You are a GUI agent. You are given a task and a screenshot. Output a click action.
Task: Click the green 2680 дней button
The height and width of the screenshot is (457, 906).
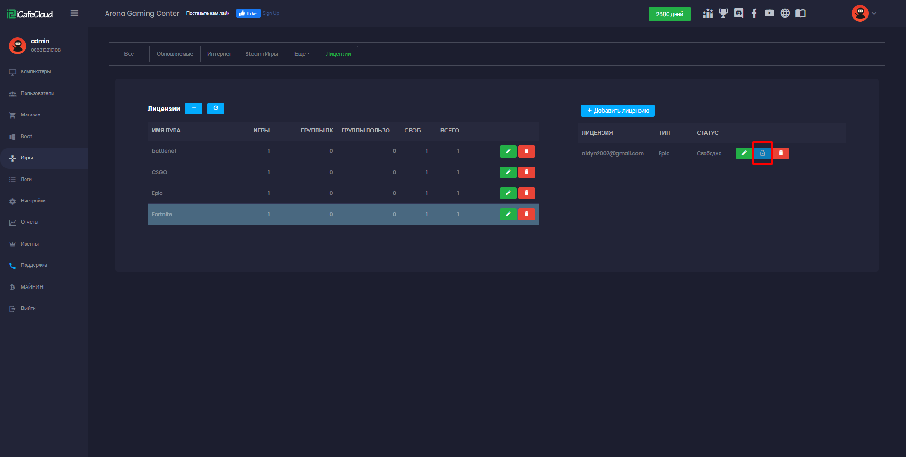click(669, 14)
